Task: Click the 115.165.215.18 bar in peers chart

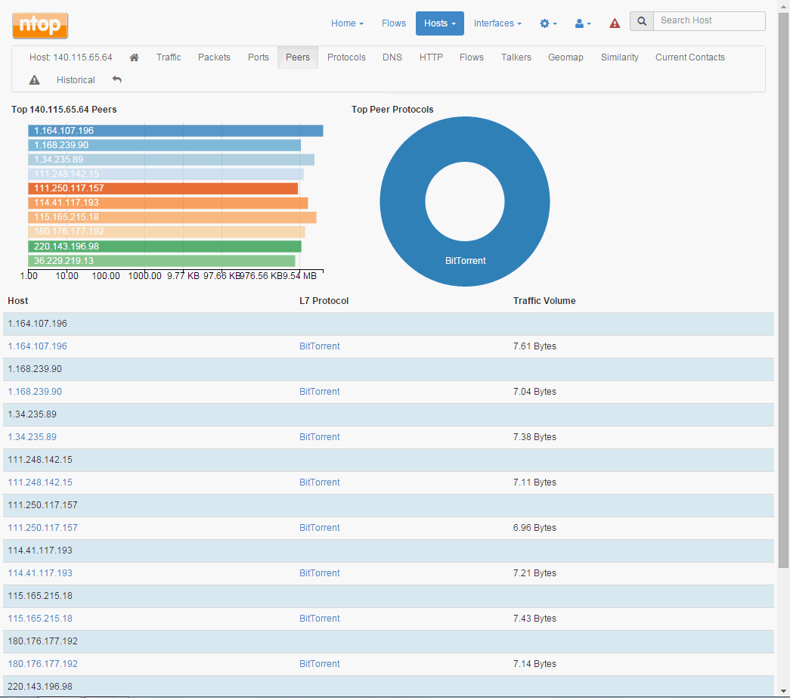Action: tap(172, 217)
